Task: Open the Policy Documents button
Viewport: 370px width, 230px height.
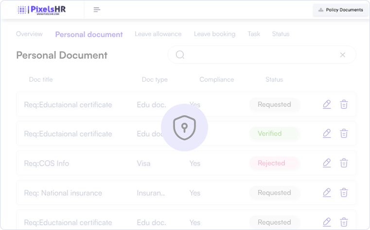Action: pyautogui.click(x=340, y=10)
